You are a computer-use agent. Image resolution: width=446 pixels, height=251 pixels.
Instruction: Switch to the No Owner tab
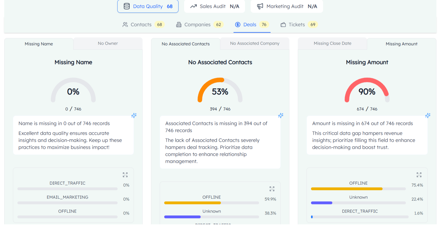pyautogui.click(x=108, y=44)
